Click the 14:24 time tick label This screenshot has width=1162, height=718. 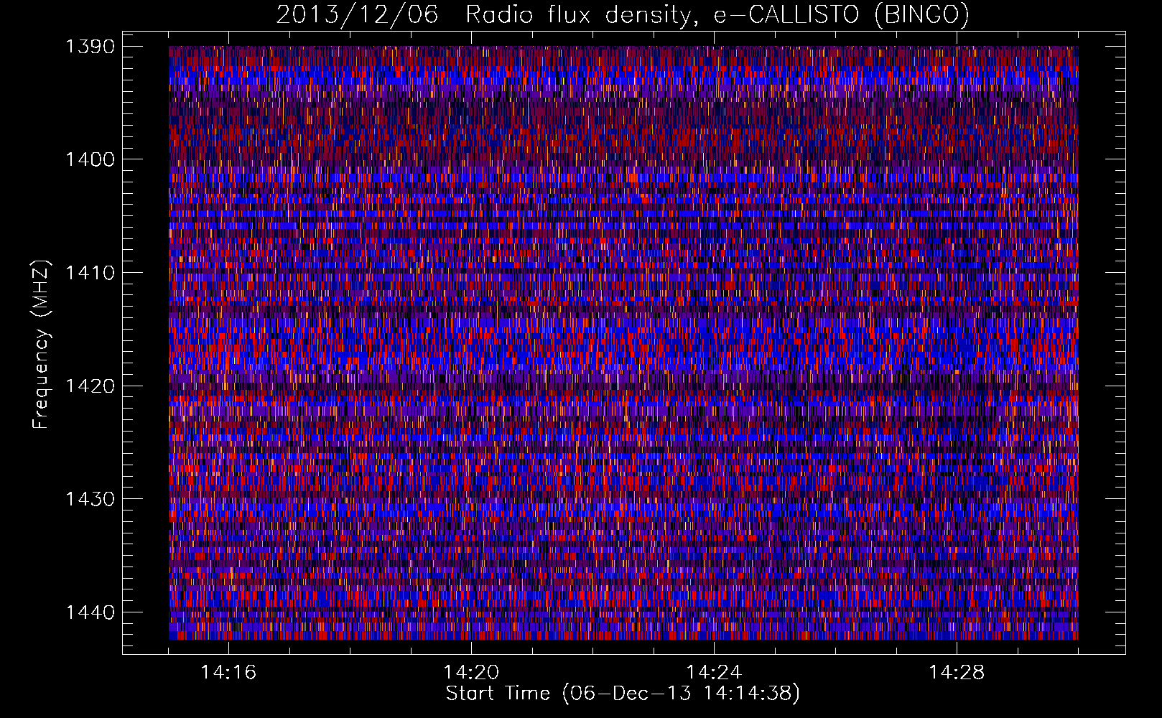pyautogui.click(x=714, y=673)
